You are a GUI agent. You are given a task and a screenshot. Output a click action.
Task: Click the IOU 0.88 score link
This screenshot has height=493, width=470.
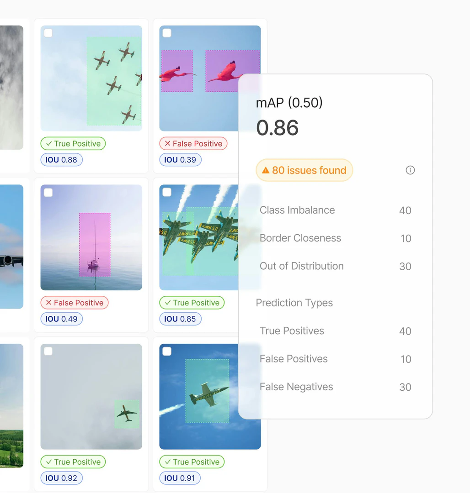[61, 159]
